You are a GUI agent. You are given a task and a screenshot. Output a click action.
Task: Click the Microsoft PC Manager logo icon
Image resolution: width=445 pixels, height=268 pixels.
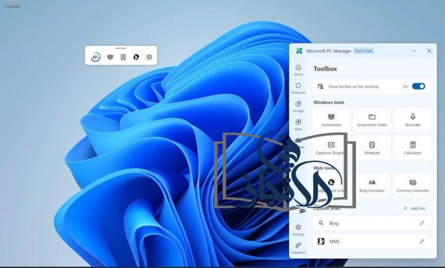tap(299, 51)
